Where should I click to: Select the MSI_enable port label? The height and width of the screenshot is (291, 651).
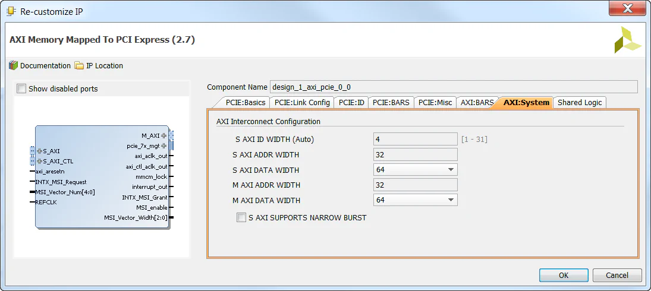pyautogui.click(x=152, y=207)
